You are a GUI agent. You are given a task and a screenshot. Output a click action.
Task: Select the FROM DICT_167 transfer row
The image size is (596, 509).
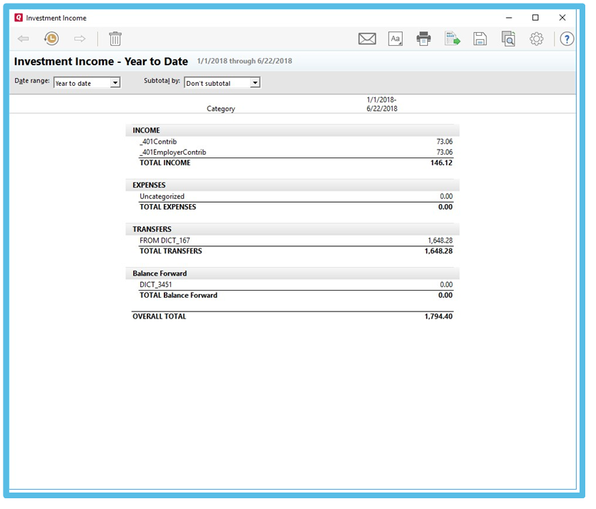(x=165, y=241)
